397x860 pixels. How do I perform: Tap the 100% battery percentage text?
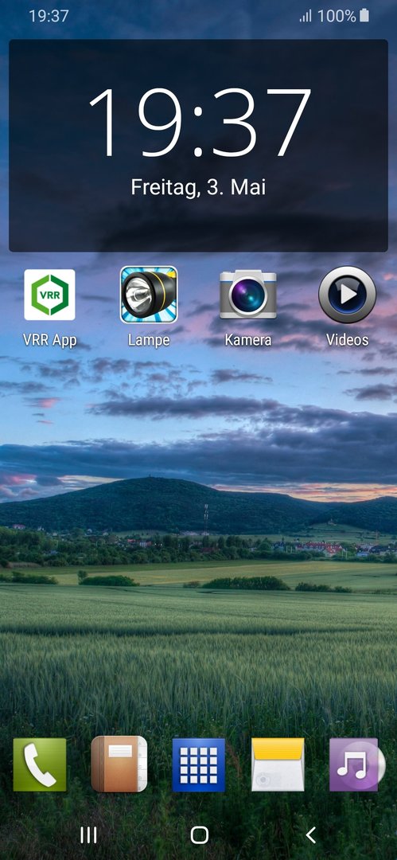[x=337, y=16]
